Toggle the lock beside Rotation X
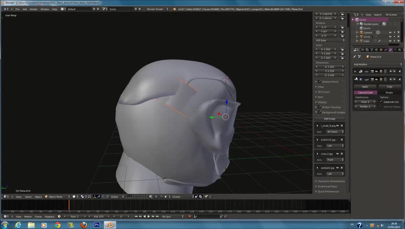 [x=342, y=27]
